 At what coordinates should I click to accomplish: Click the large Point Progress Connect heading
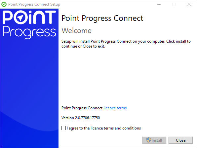click(102, 18)
